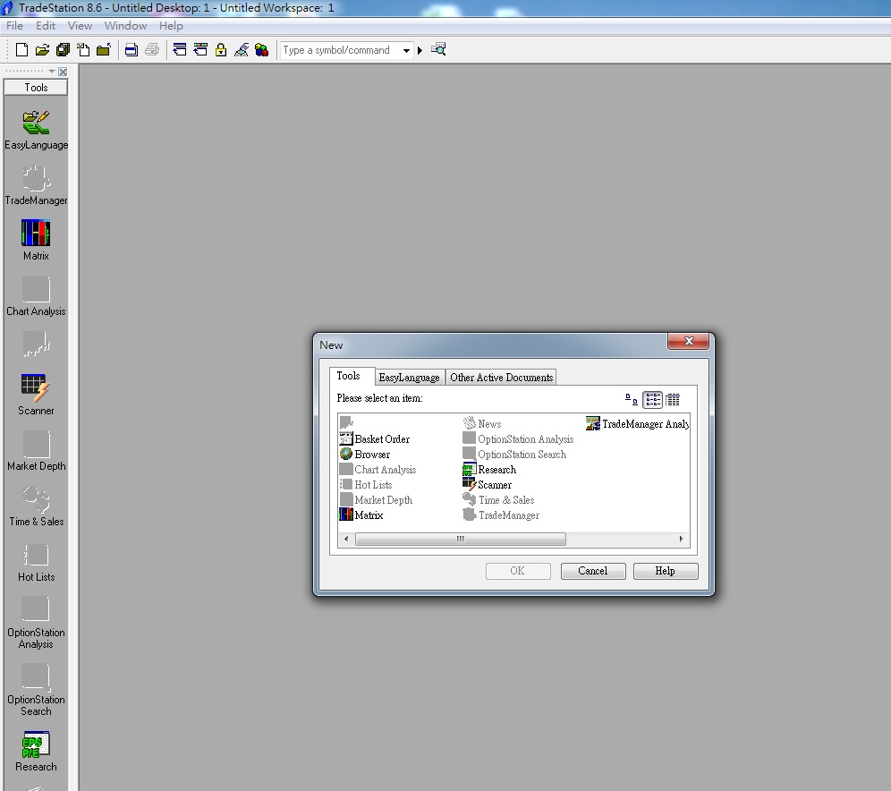The image size is (891, 791).
Task: Open Time & Sales from the left sidebar
Action: coord(36,506)
